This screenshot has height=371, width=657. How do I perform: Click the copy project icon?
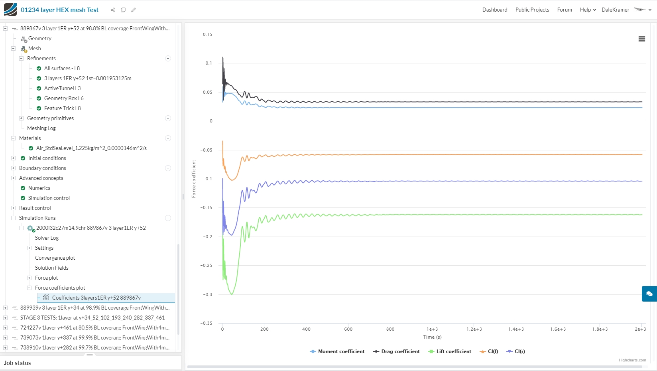pyautogui.click(x=123, y=10)
